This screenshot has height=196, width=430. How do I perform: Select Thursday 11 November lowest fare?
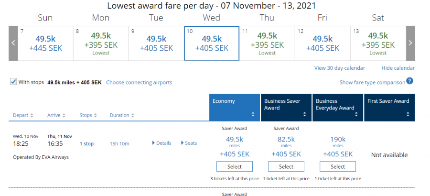point(267,43)
